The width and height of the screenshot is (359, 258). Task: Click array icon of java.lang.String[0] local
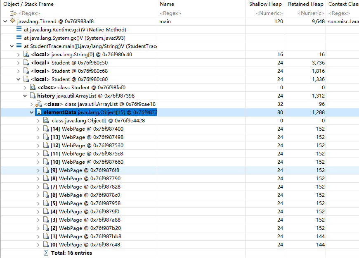pos(26,54)
